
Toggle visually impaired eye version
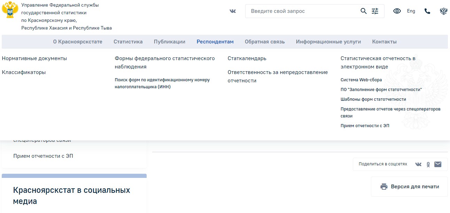pos(397,11)
